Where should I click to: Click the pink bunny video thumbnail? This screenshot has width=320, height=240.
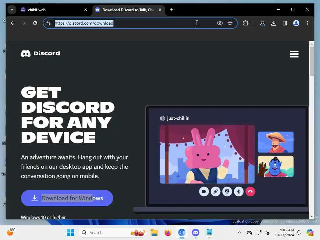[x=207, y=154]
